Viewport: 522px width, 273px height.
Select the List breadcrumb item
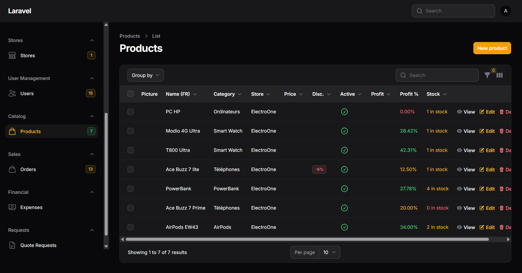[156, 36]
